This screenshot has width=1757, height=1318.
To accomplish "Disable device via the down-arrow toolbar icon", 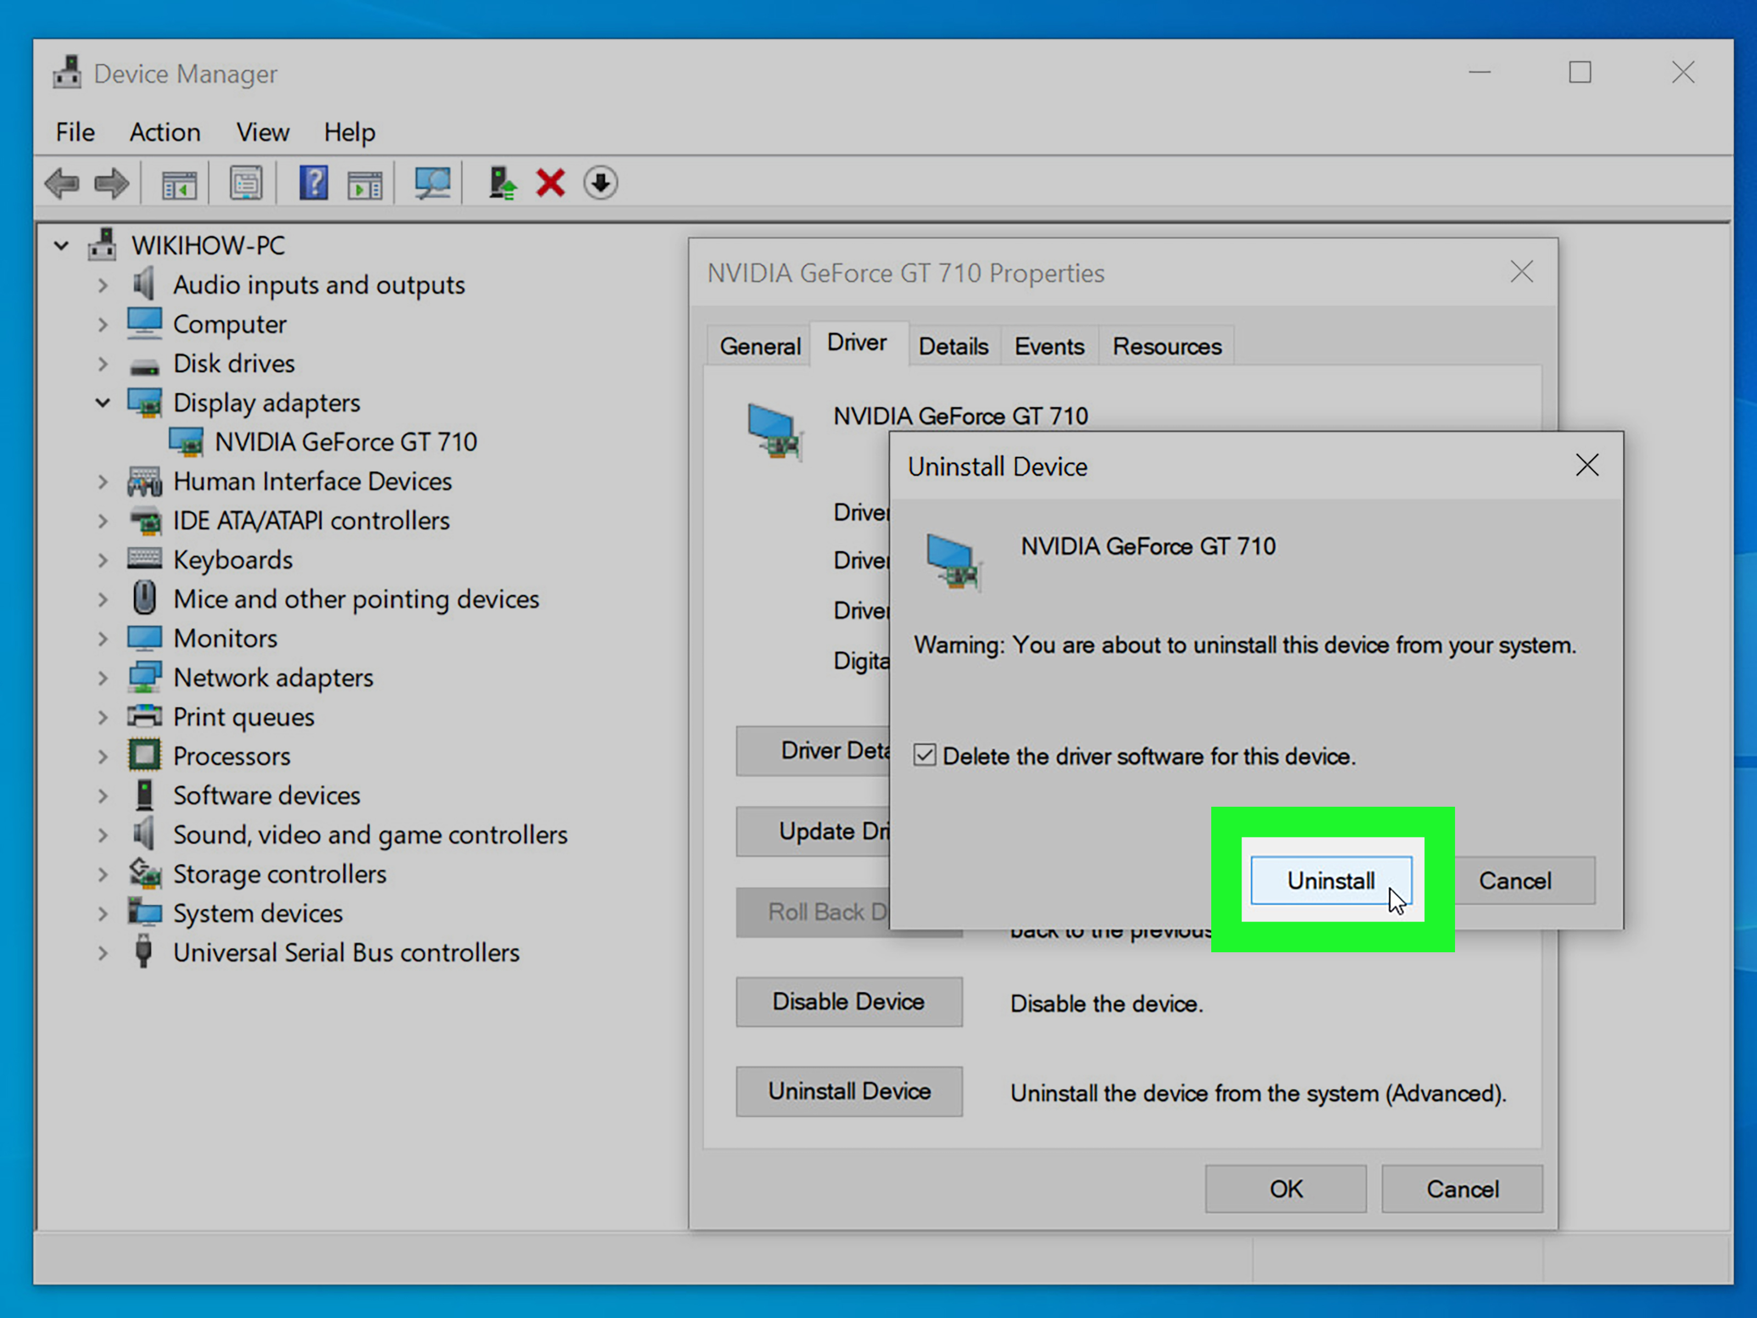I will pos(601,183).
